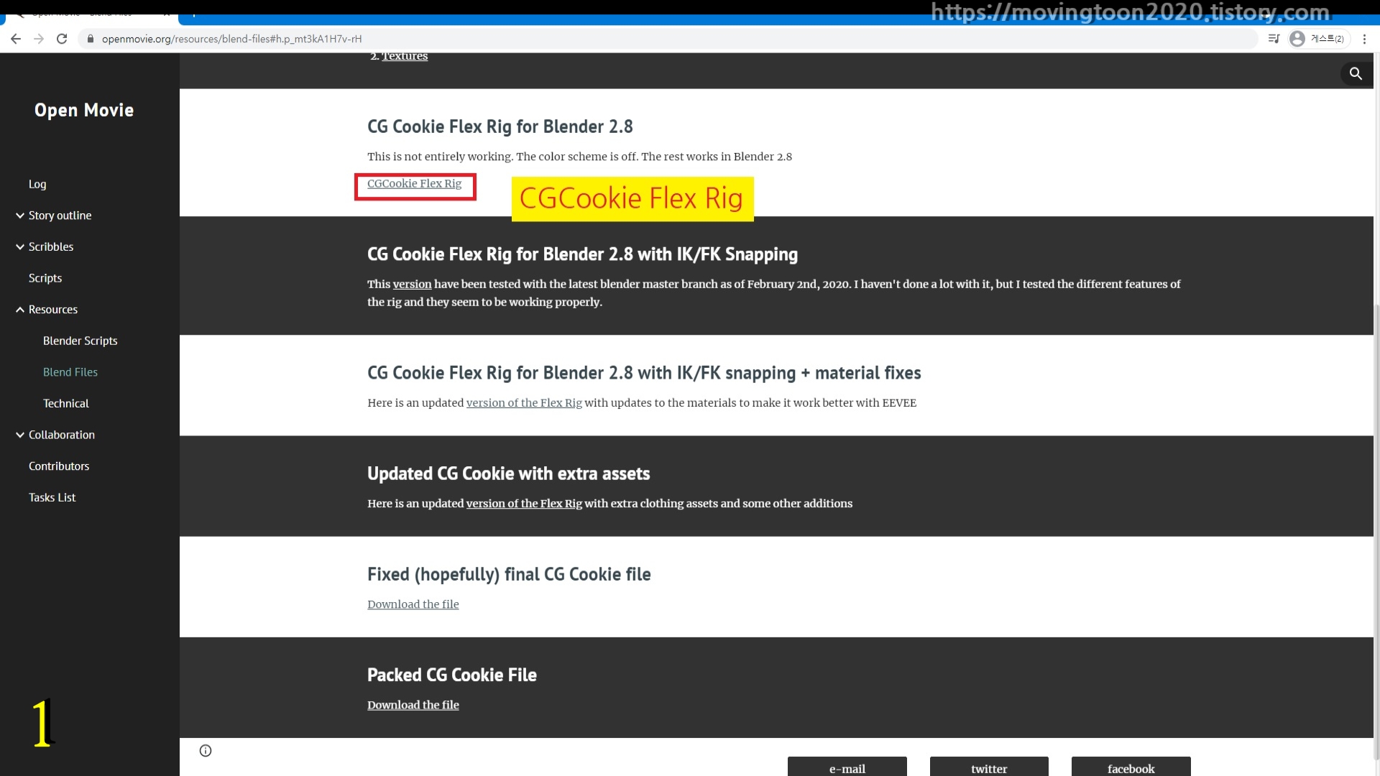This screenshot has height=776, width=1380.
Task: Expand the Scribbles section
Action: (20, 246)
